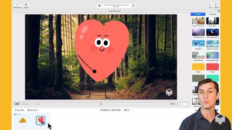Switch to Playback mode
The height and width of the screenshot is (130, 232).
(x=25, y=104)
